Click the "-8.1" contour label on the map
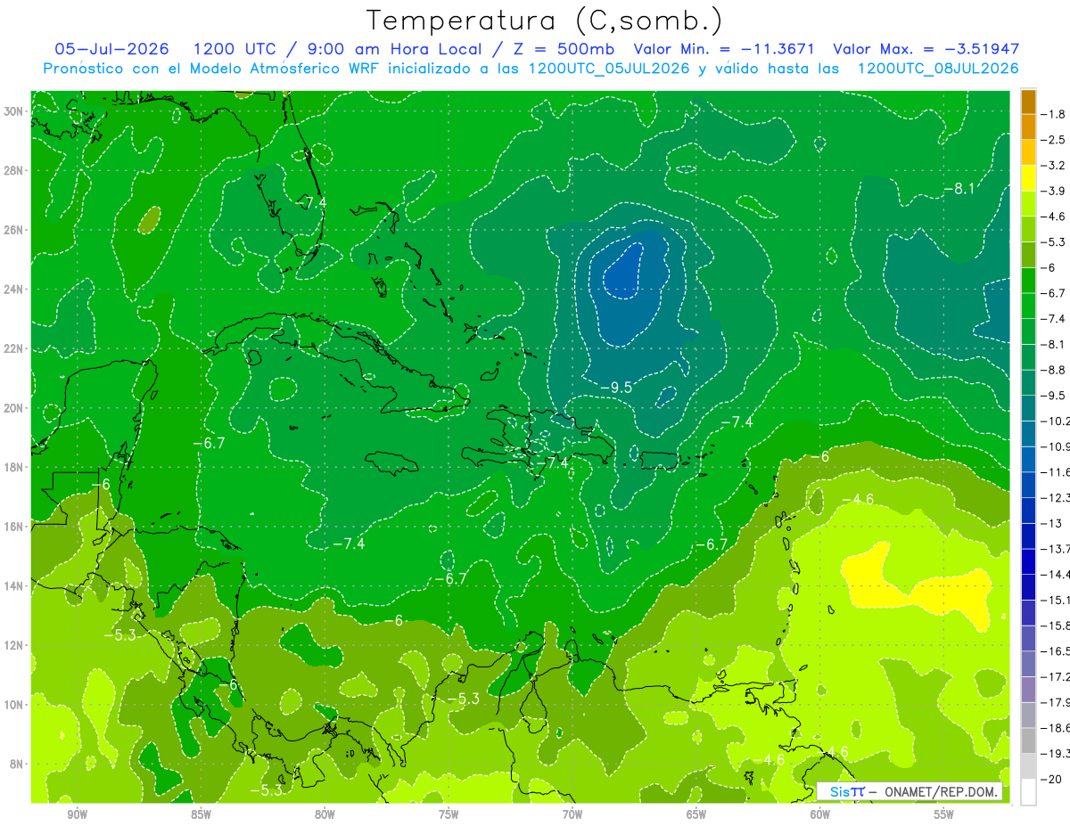Image resolution: width=1070 pixels, height=826 pixels. pos(959,187)
